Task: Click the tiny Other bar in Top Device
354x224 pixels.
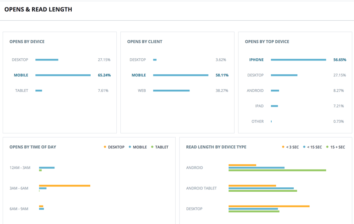Action: coord(271,121)
